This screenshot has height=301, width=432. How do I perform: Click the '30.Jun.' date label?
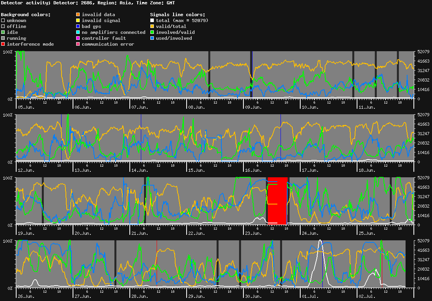(253, 296)
